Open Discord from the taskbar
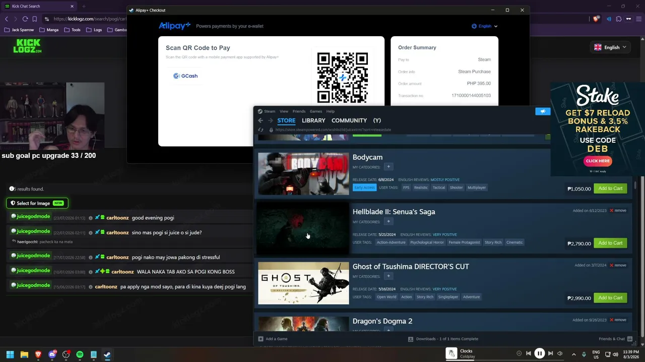The height and width of the screenshot is (362, 645). tap(52, 354)
